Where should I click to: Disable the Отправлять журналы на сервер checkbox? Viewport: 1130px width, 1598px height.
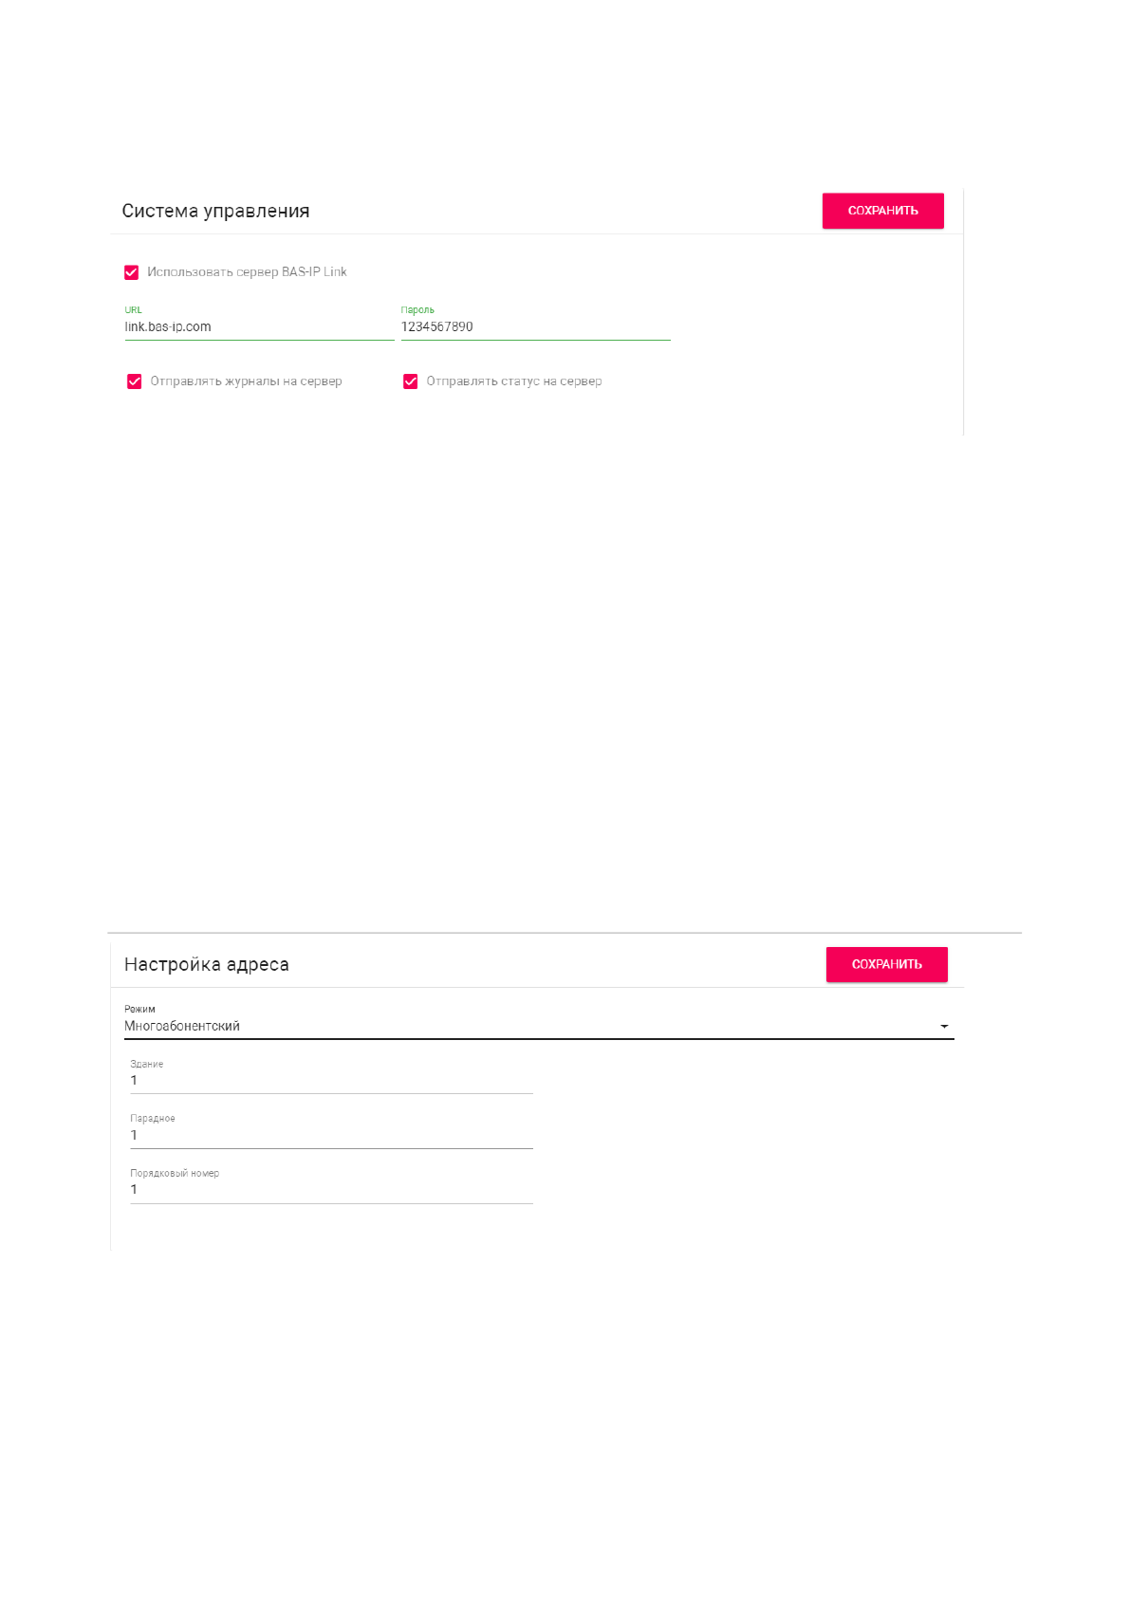(x=135, y=381)
